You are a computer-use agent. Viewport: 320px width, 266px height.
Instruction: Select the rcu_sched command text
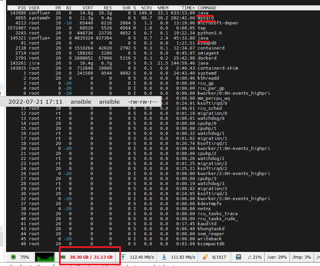tap(210, 108)
